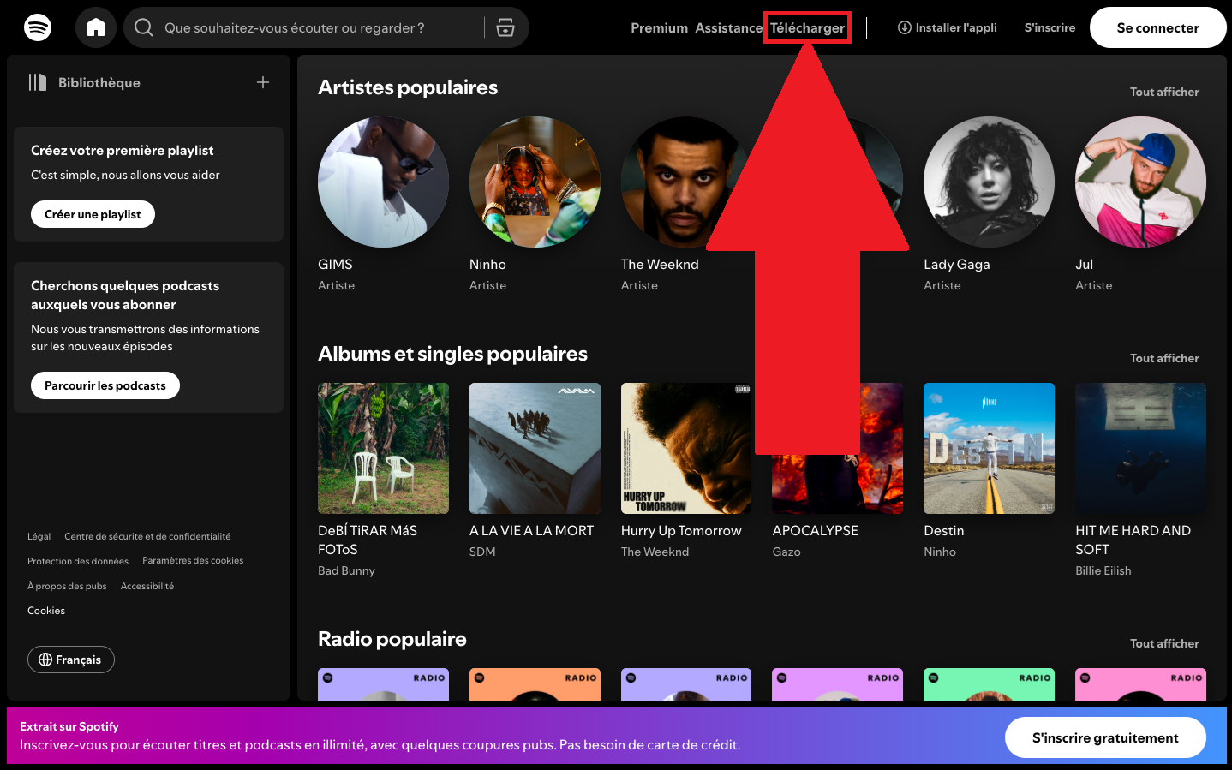This screenshot has width=1232, height=770.
Task: Open the Premium menu link
Action: click(x=659, y=28)
